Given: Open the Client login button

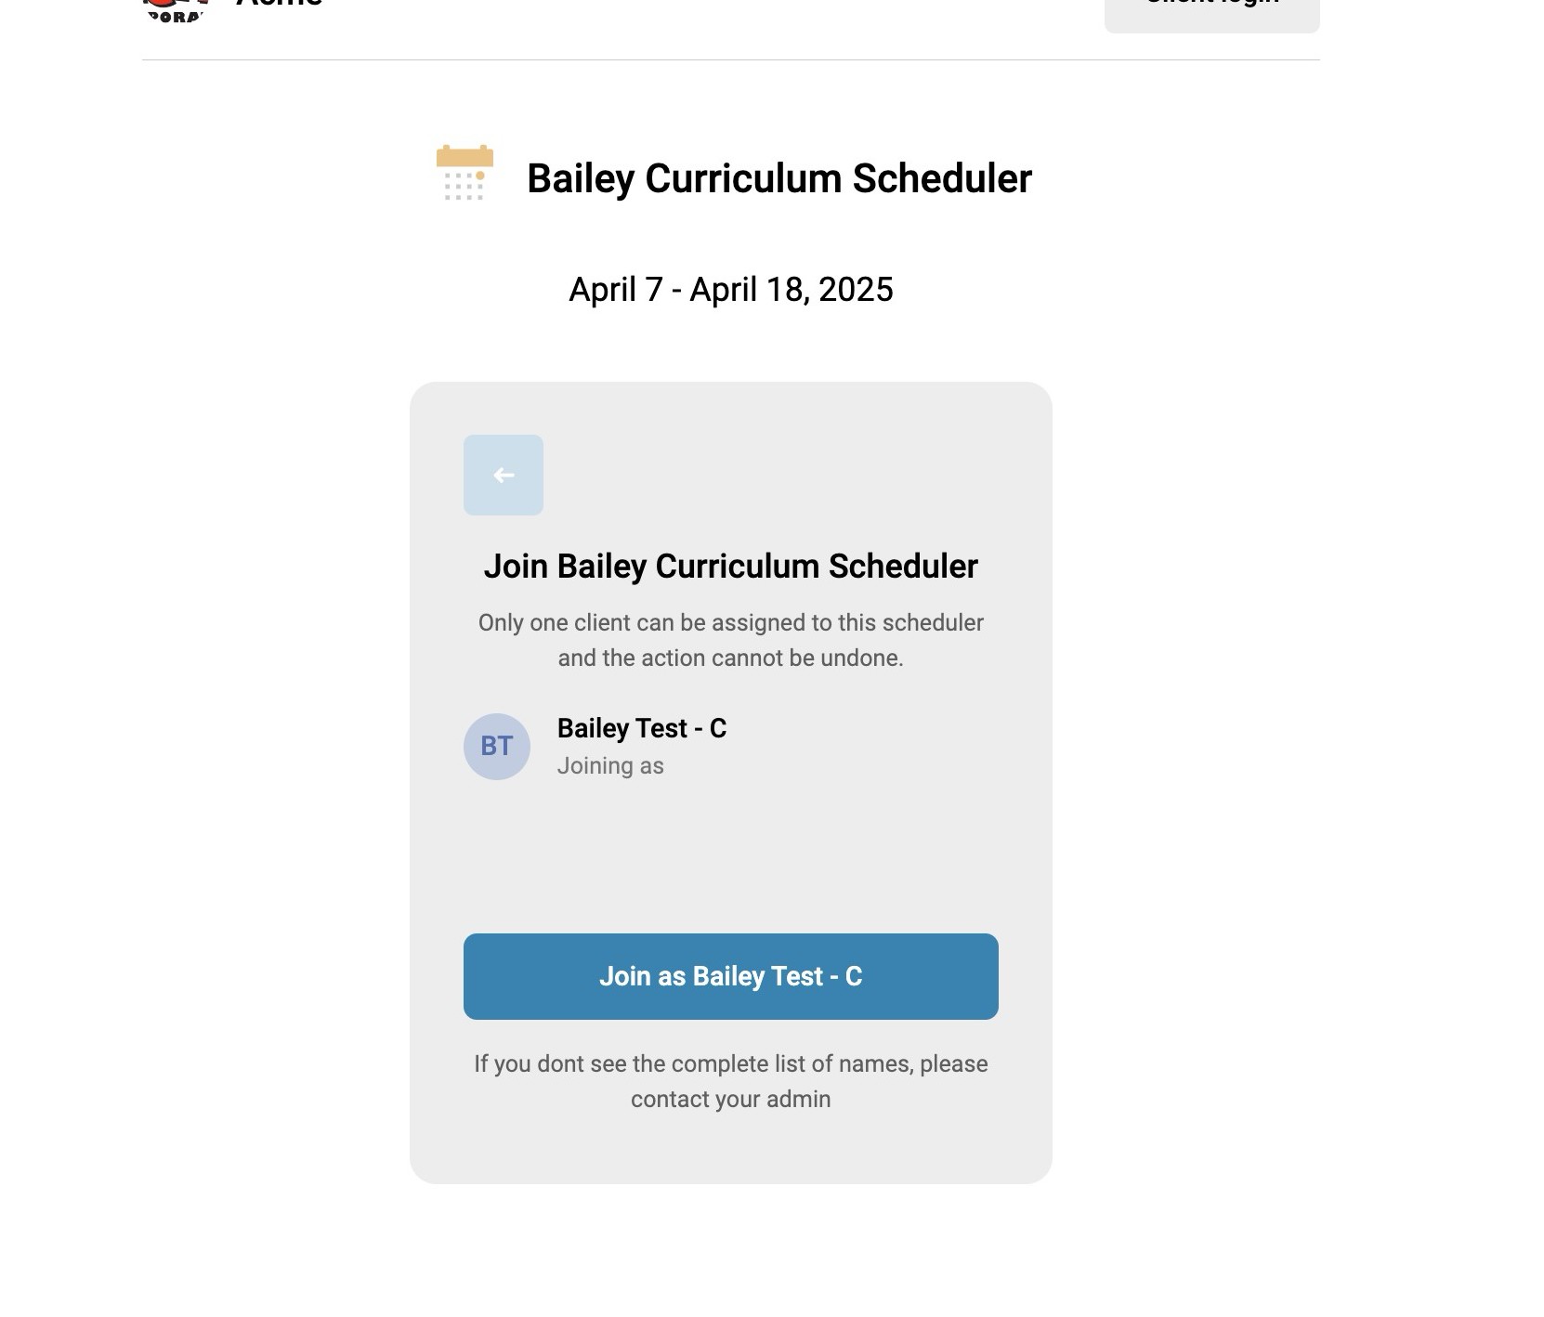Looking at the screenshot, I should 1211,13.
